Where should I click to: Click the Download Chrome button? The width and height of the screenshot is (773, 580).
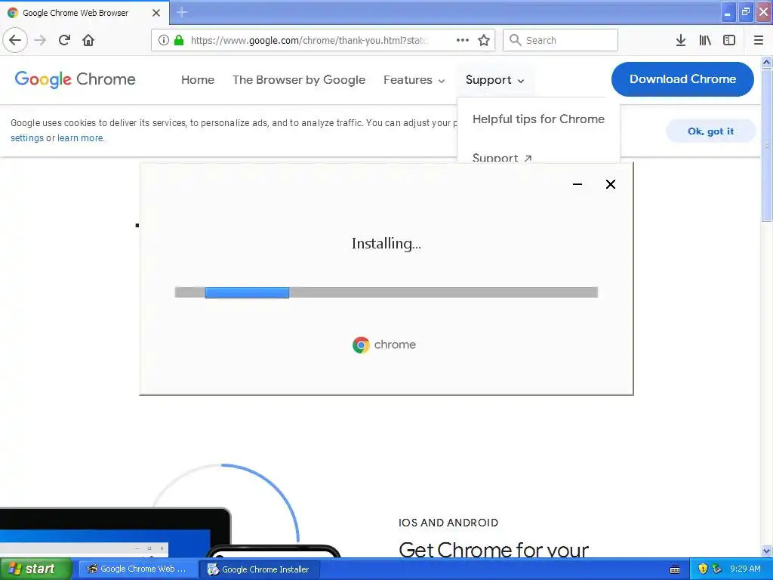pos(682,79)
